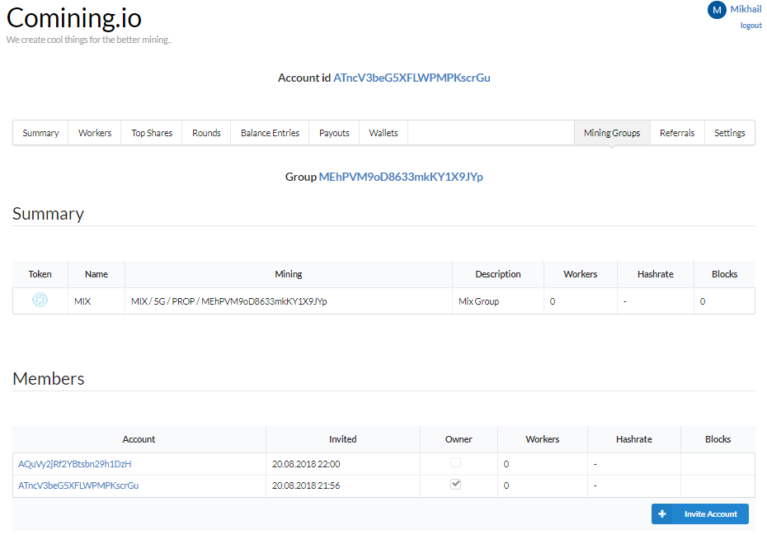The width and height of the screenshot is (767, 535).
Task: Select the Payouts tab
Action: (x=334, y=133)
